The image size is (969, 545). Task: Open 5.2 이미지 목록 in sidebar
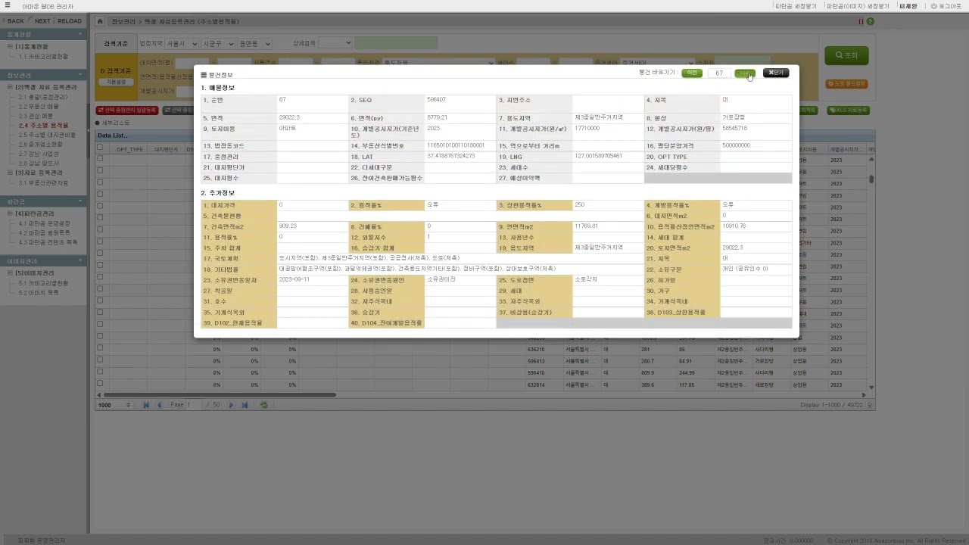click(39, 292)
